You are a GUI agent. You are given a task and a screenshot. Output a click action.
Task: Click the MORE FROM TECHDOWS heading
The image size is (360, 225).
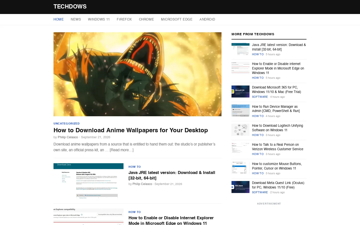click(253, 34)
